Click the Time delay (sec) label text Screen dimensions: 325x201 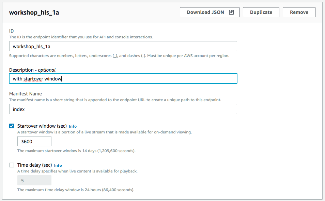[x=34, y=165]
